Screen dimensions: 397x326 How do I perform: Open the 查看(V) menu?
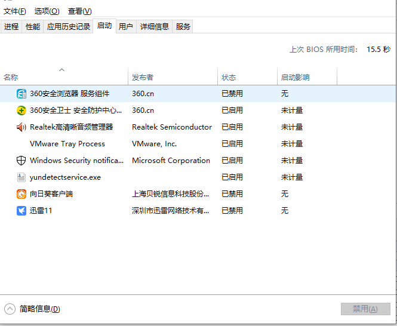point(80,11)
